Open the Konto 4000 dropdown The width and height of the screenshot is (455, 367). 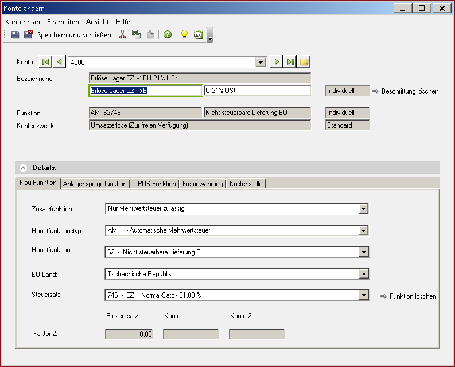pyautogui.click(x=260, y=62)
